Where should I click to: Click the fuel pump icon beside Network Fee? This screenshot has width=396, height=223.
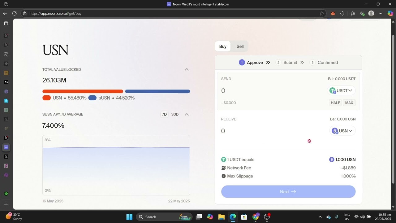(x=224, y=168)
